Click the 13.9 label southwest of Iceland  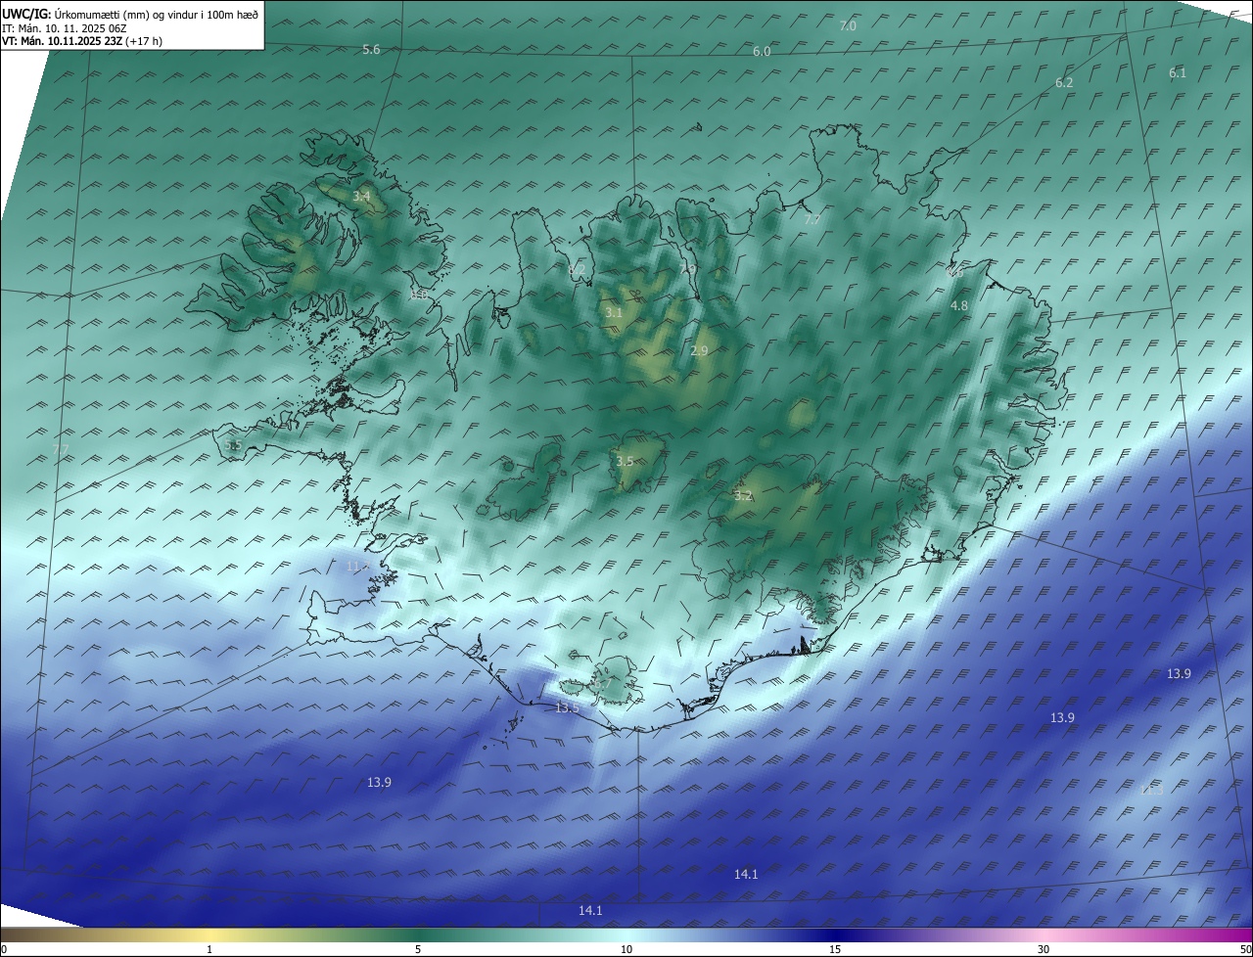[380, 783]
